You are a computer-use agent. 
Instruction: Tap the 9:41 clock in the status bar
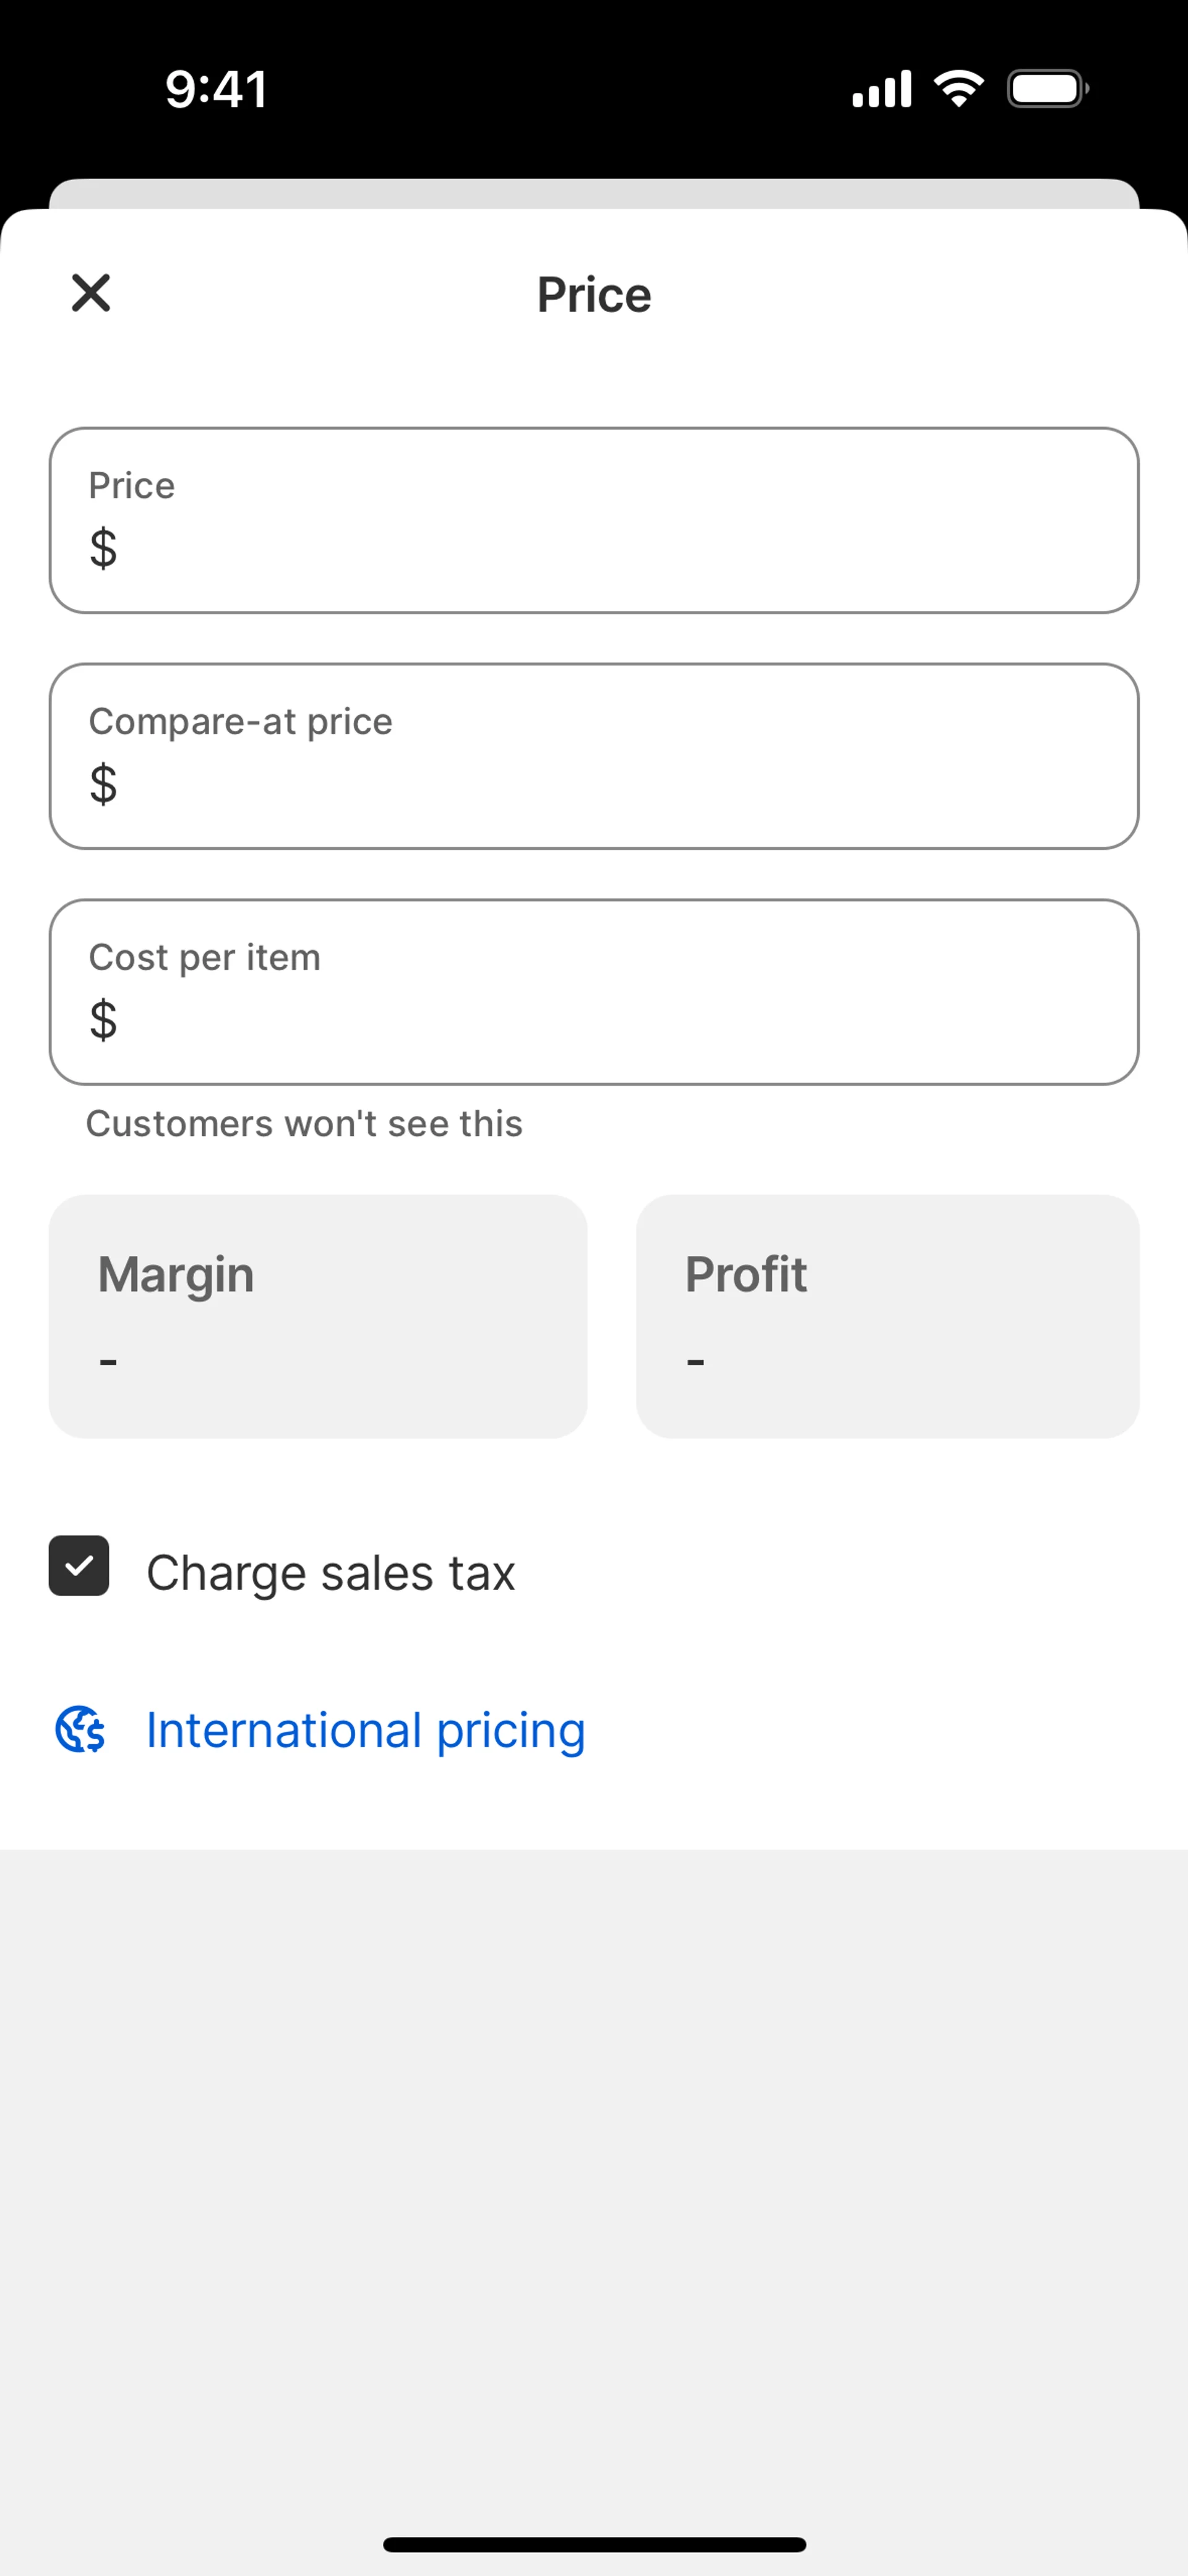click(x=216, y=89)
